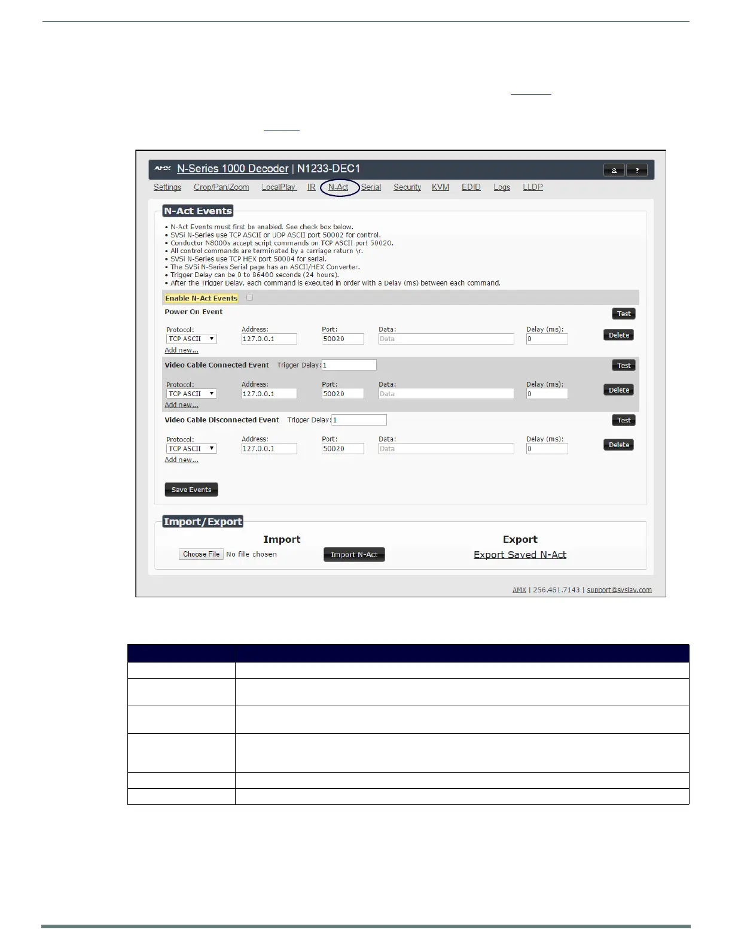This screenshot has width=732, height=948.
Task: Open Video Cable Disconnected protocol dropdown
Action: pyautogui.click(x=191, y=449)
